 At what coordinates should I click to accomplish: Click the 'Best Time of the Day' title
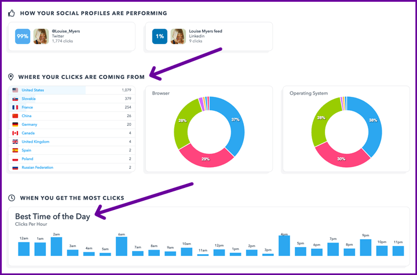[x=53, y=216]
